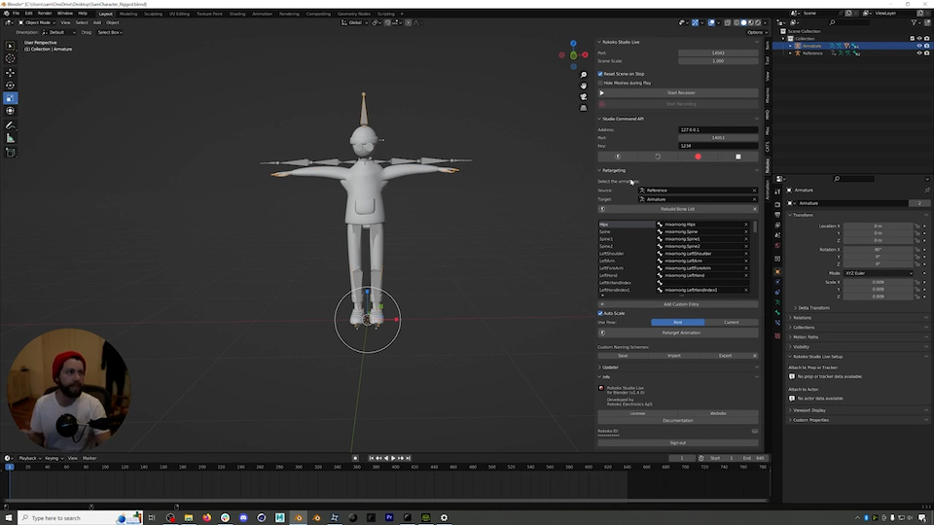The width and height of the screenshot is (934, 525).
Task: Click Start Receiver button
Action: pyautogui.click(x=678, y=93)
